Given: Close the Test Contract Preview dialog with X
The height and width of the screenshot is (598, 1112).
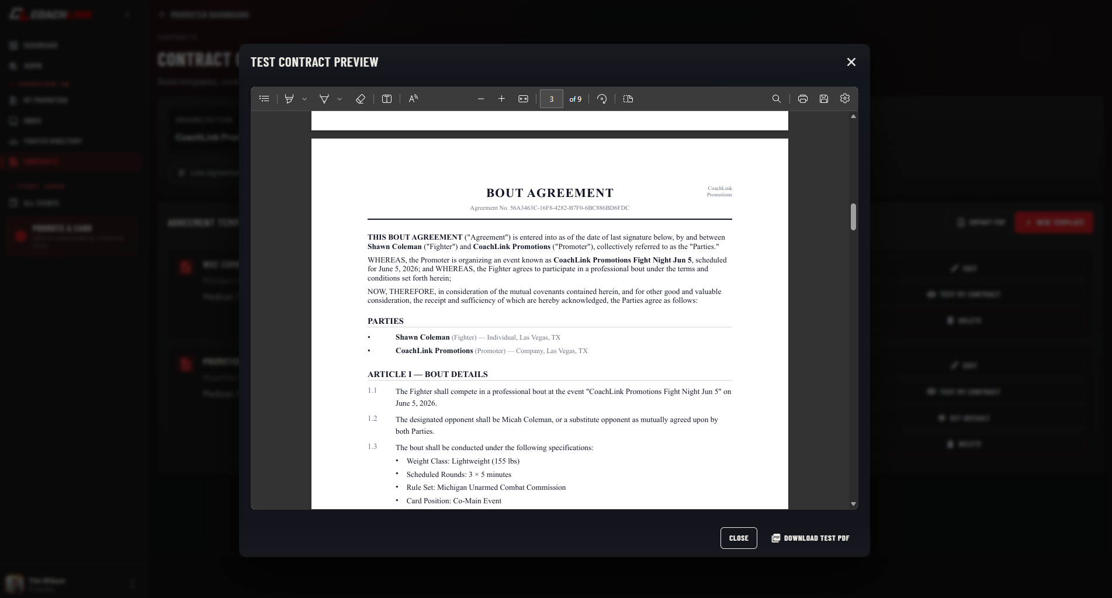Looking at the screenshot, I should coord(851,62).
